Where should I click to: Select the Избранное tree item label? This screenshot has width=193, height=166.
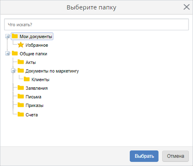[x=37, y=45]
